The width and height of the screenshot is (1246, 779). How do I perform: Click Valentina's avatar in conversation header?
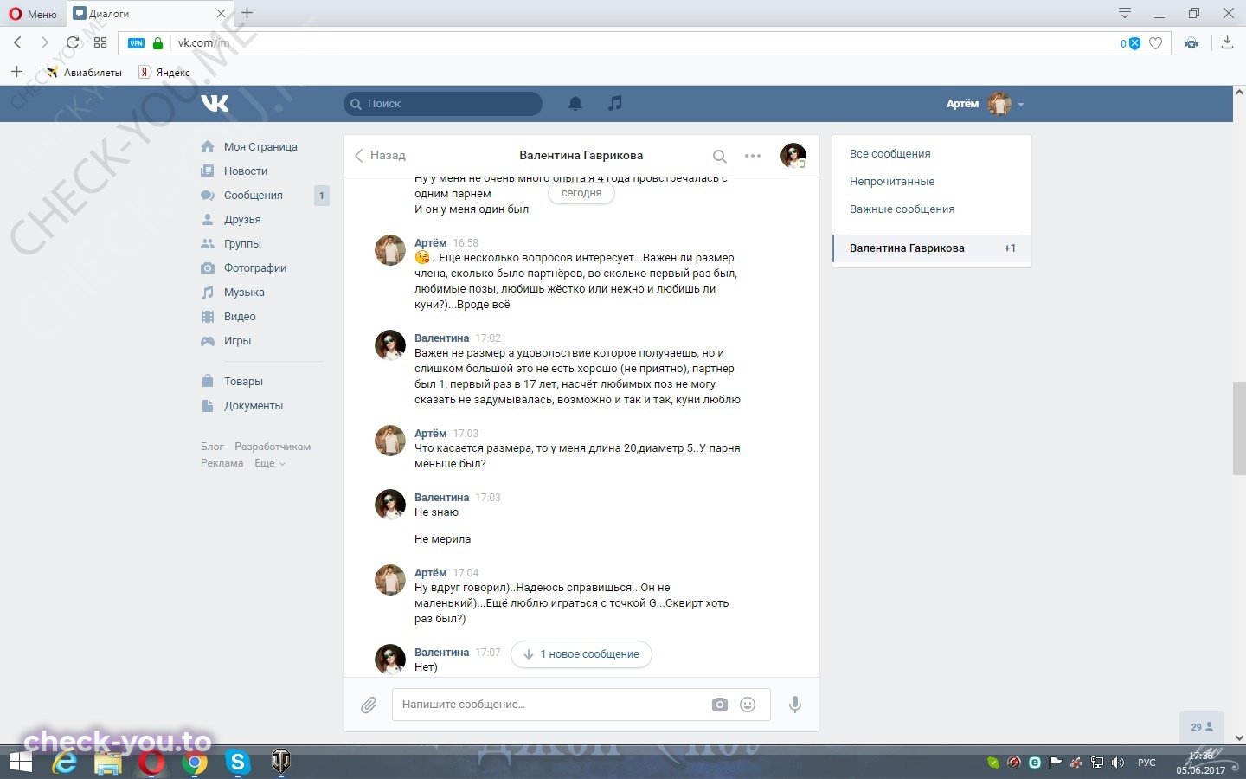click(x=793, y=155)
